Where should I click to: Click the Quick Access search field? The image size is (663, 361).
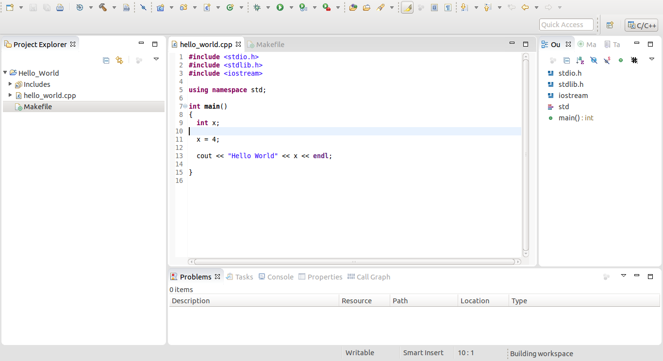click(x=566, y=25)
